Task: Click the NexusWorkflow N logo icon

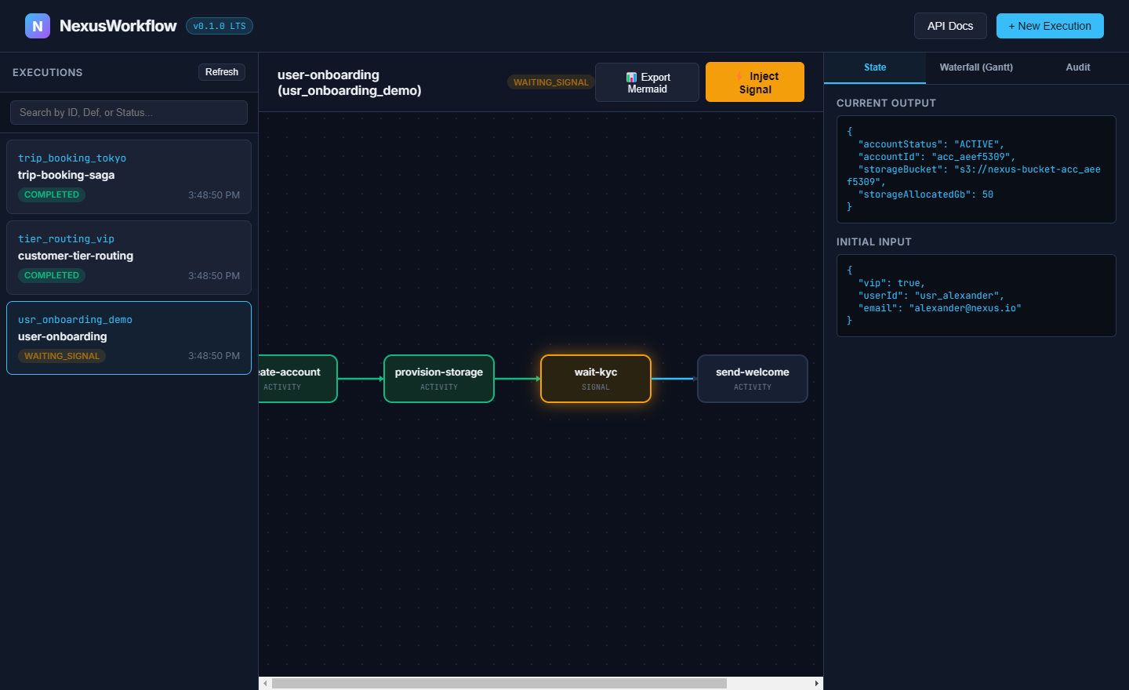Action: click(38, 26)
